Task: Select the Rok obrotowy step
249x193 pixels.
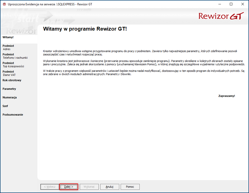Action: coord(12,80)
